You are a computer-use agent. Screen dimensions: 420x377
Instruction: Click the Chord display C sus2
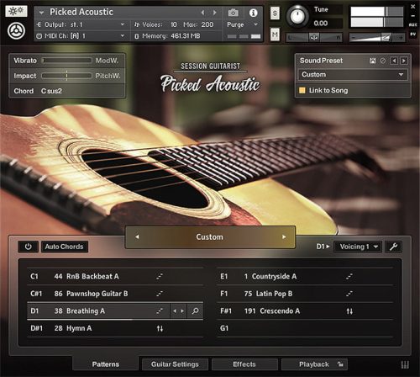click(x=51, y=91)
